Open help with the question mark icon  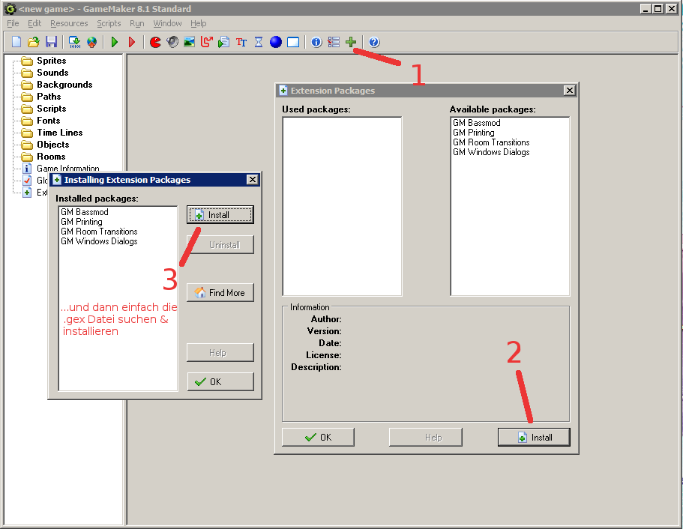(x=374, y=42)
